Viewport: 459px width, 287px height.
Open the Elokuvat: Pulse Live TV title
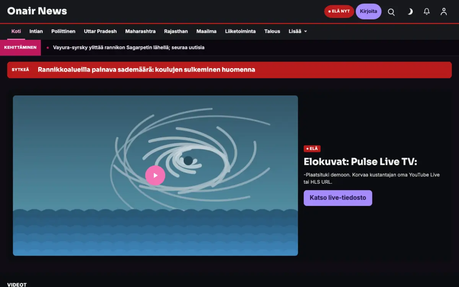click(x=360, y=161)
